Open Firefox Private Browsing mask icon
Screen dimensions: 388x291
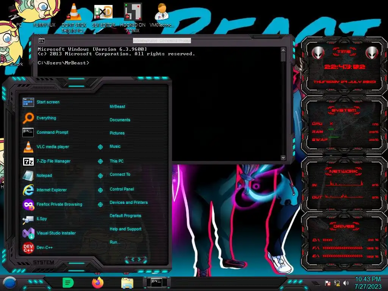click(x=28, y=204)
